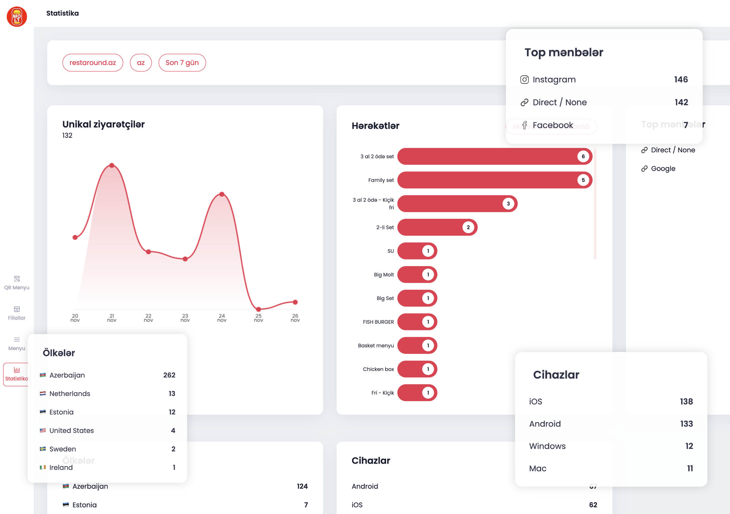Open the Filiallar sidebar icon

(x=17, y=309)
